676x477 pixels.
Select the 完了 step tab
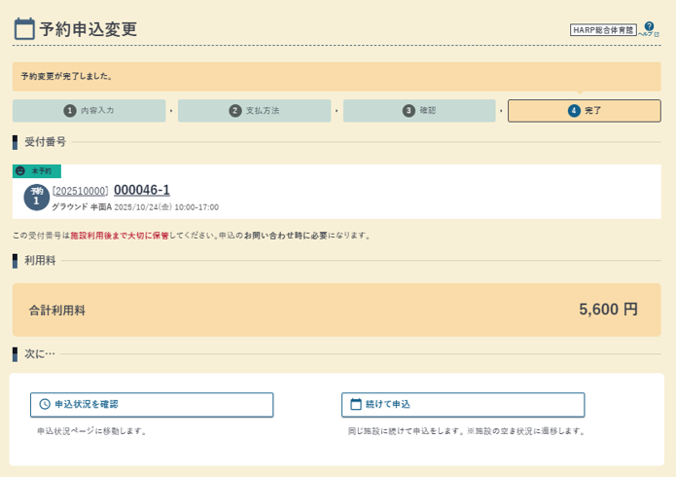click(x=584, y=111)
